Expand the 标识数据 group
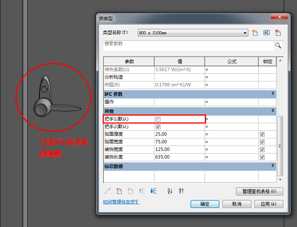Image resolution: width=297 pixels, height=227 pixels. pos(273,165)
